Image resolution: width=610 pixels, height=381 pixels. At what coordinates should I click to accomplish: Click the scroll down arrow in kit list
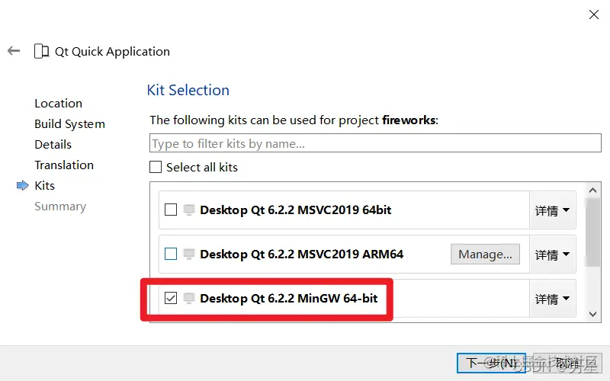593,314
